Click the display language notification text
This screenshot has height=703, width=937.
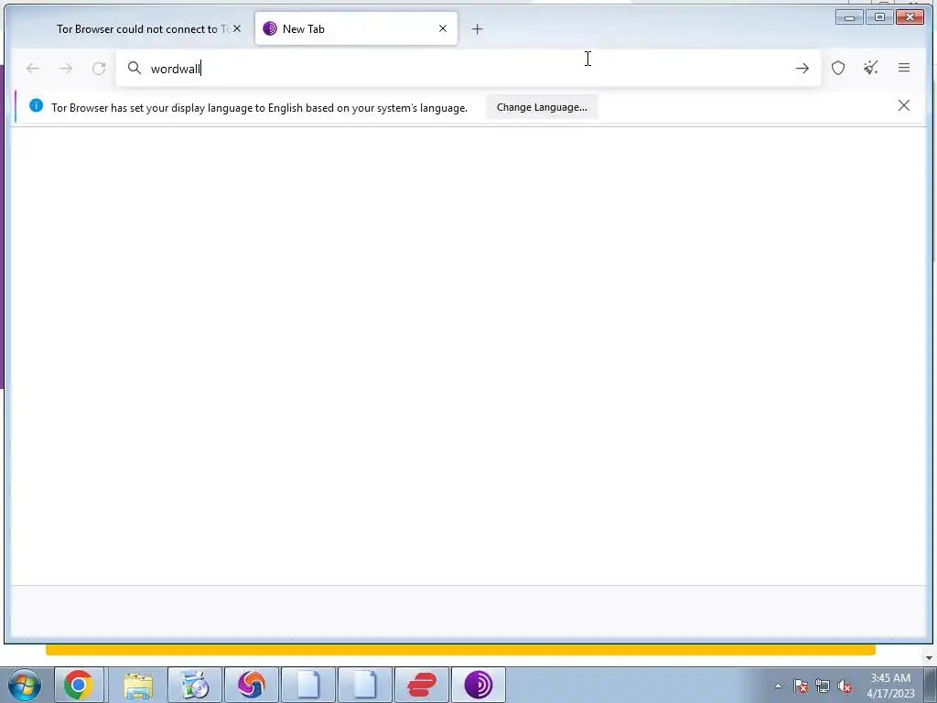(259, 108)
